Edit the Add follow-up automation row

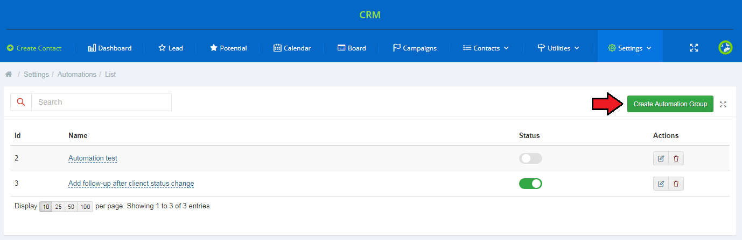tap(661, 184)
